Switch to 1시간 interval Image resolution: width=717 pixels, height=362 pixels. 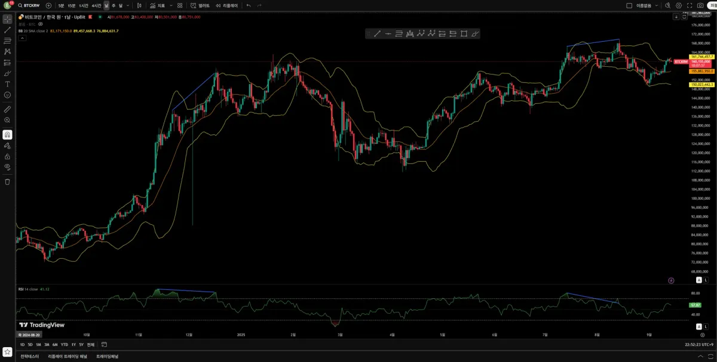(84, 5)
